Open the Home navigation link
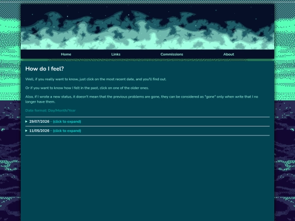The height and width of the screenshot is (221, 295). pyautogui.click(x=66, y=55)
